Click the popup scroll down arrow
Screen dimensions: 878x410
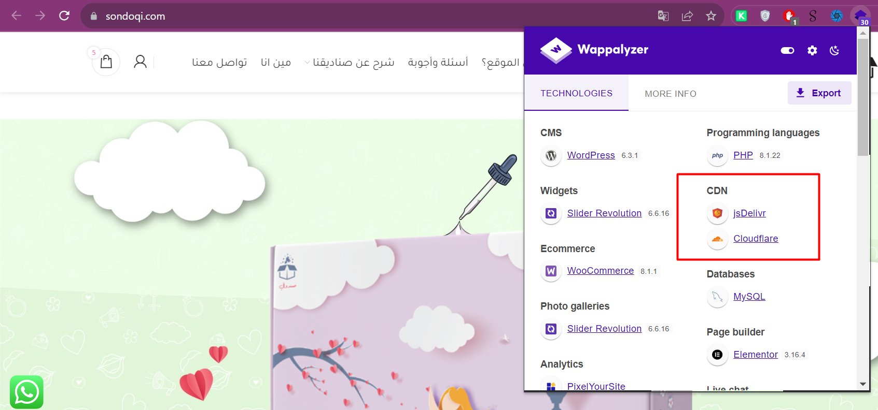863,384
